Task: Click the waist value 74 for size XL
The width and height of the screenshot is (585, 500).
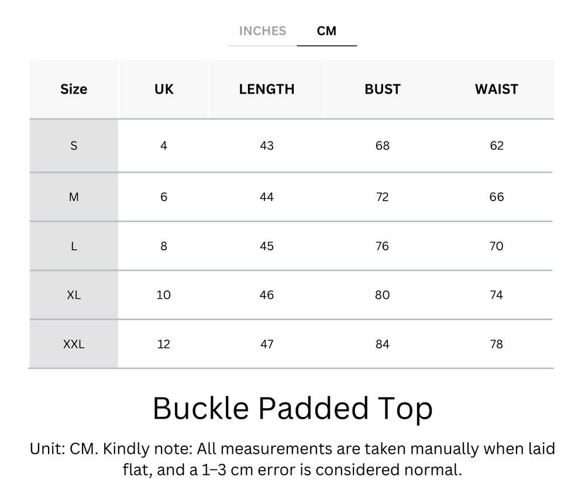Action: click(x=496, y=295)
